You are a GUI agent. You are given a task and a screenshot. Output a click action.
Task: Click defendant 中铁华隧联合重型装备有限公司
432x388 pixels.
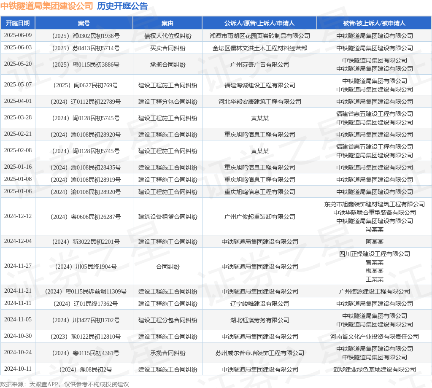(x=375, y=213)
